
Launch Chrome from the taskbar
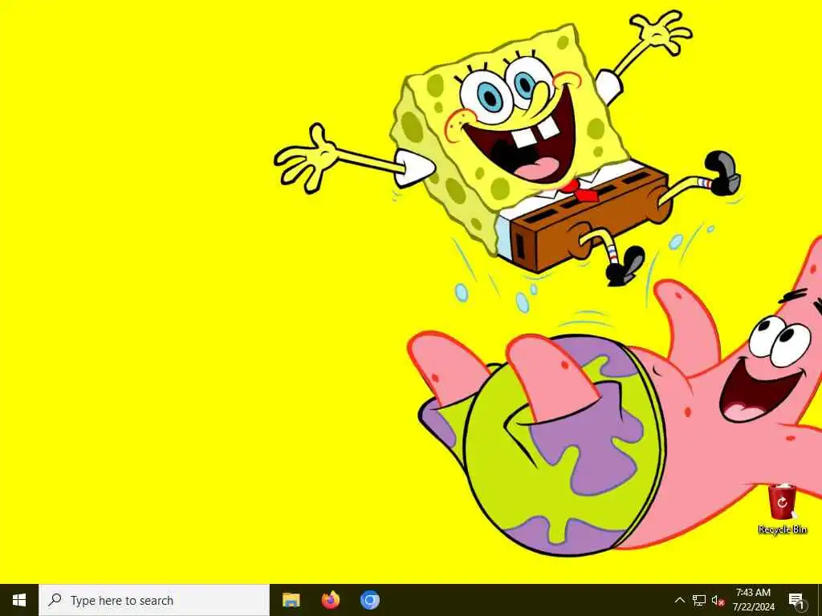coord(369,600)
